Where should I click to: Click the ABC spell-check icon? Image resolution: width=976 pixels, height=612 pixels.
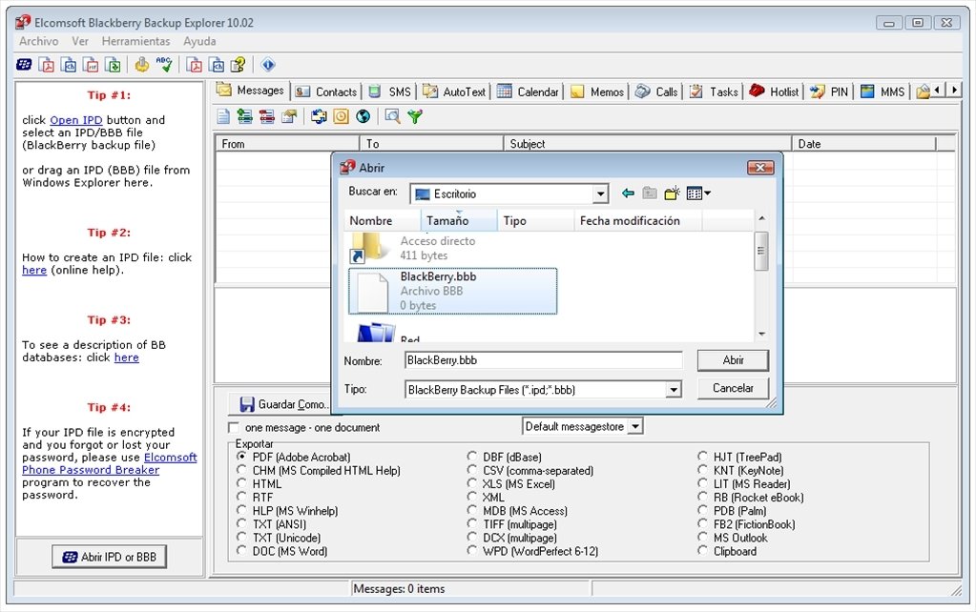pyautogui.click(x=164, y=64)
